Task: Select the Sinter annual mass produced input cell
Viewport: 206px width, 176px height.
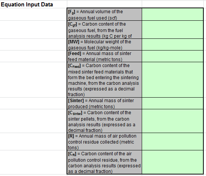Action: click(173, 103)
